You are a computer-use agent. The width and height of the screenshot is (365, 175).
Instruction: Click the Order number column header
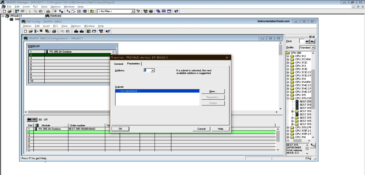tap(86, 125)
